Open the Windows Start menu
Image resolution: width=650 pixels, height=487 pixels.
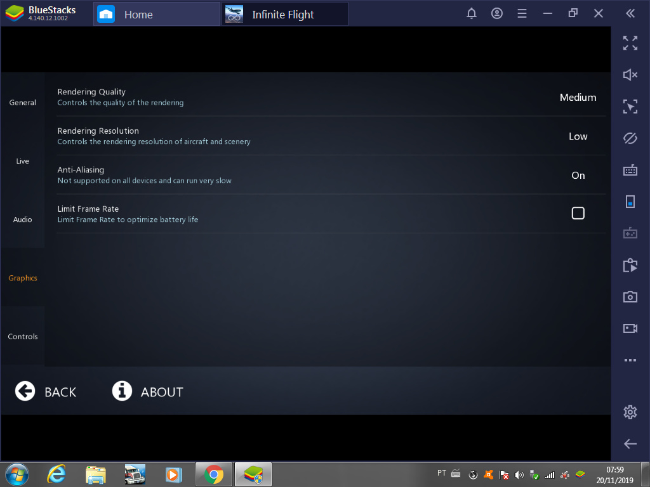(x=17, y=474)
